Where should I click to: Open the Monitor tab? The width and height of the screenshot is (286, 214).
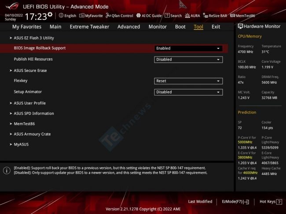point(158,27)
